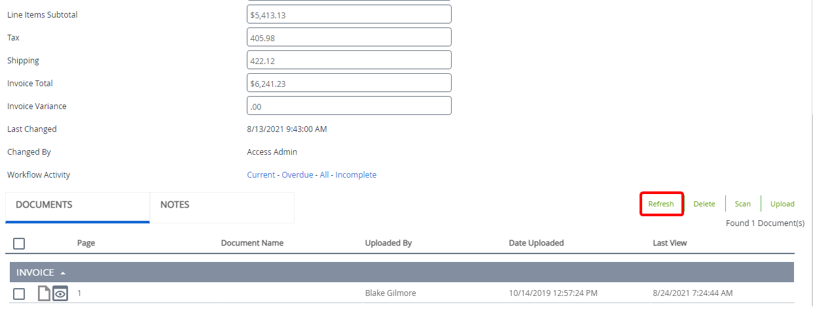The height and width of the screenshot is (309, 813).
Task: Focus the Shipping amount field
Action: pos(349,60)
